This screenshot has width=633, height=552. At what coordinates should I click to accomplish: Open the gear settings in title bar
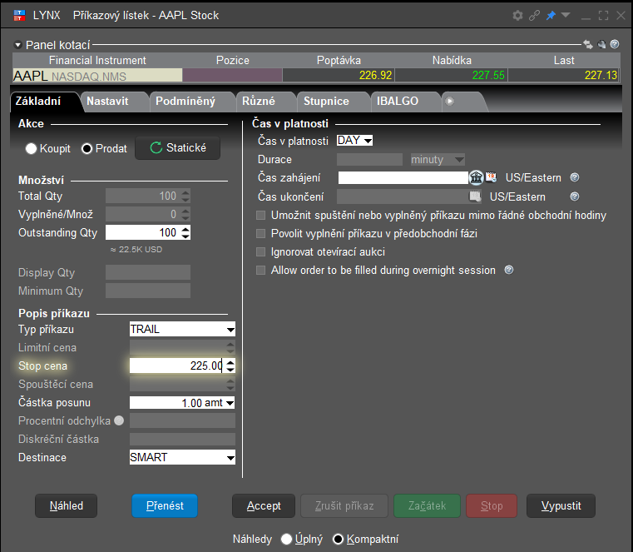(517, 16)
